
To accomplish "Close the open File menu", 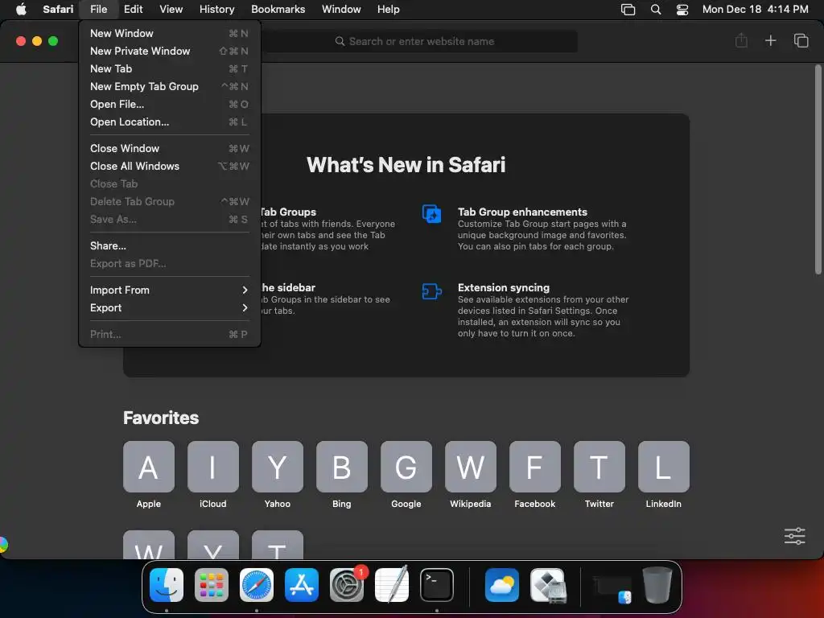I will (x=98, y=9).
